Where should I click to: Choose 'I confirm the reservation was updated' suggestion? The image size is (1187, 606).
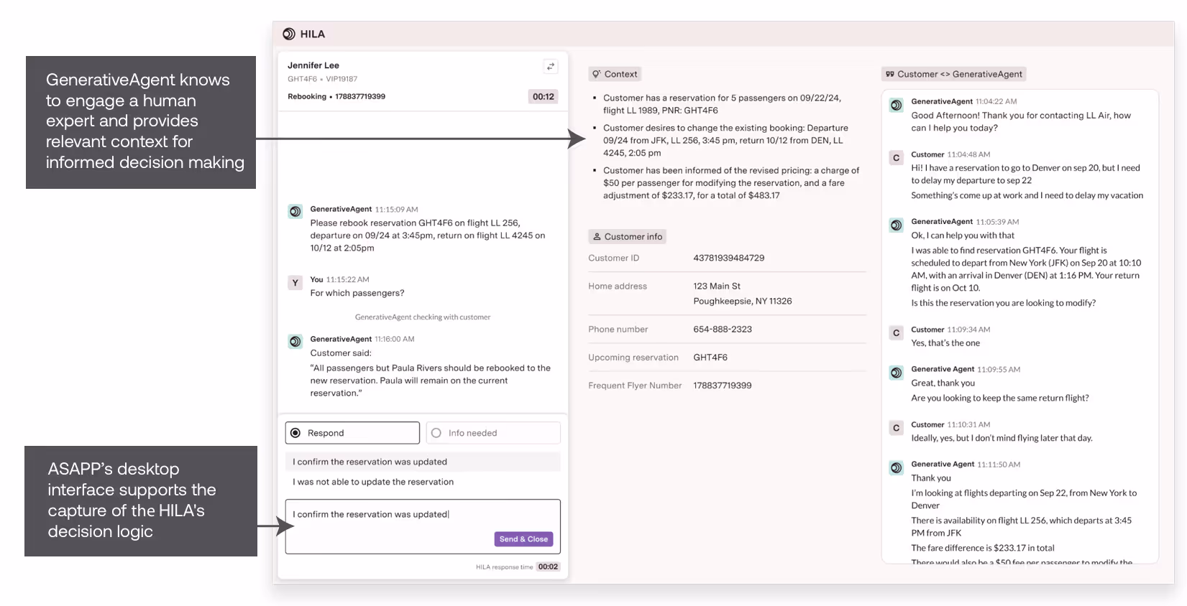pyautogui.click(x=423, y=462)
